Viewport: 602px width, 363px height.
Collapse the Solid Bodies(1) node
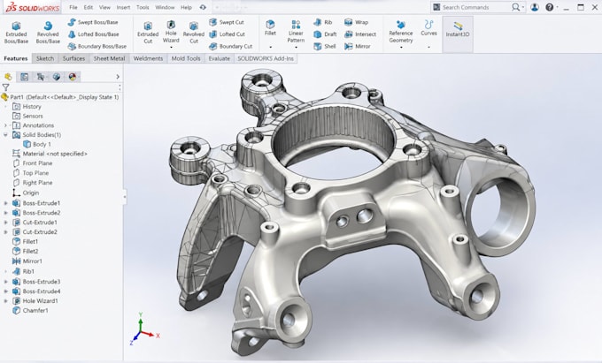[5, 135]
